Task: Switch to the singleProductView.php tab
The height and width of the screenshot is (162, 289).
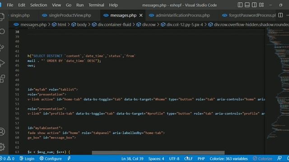Action: (x=70, y=15)
